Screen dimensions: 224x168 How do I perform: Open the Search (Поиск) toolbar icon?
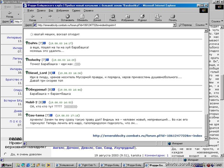coord(113,18)
